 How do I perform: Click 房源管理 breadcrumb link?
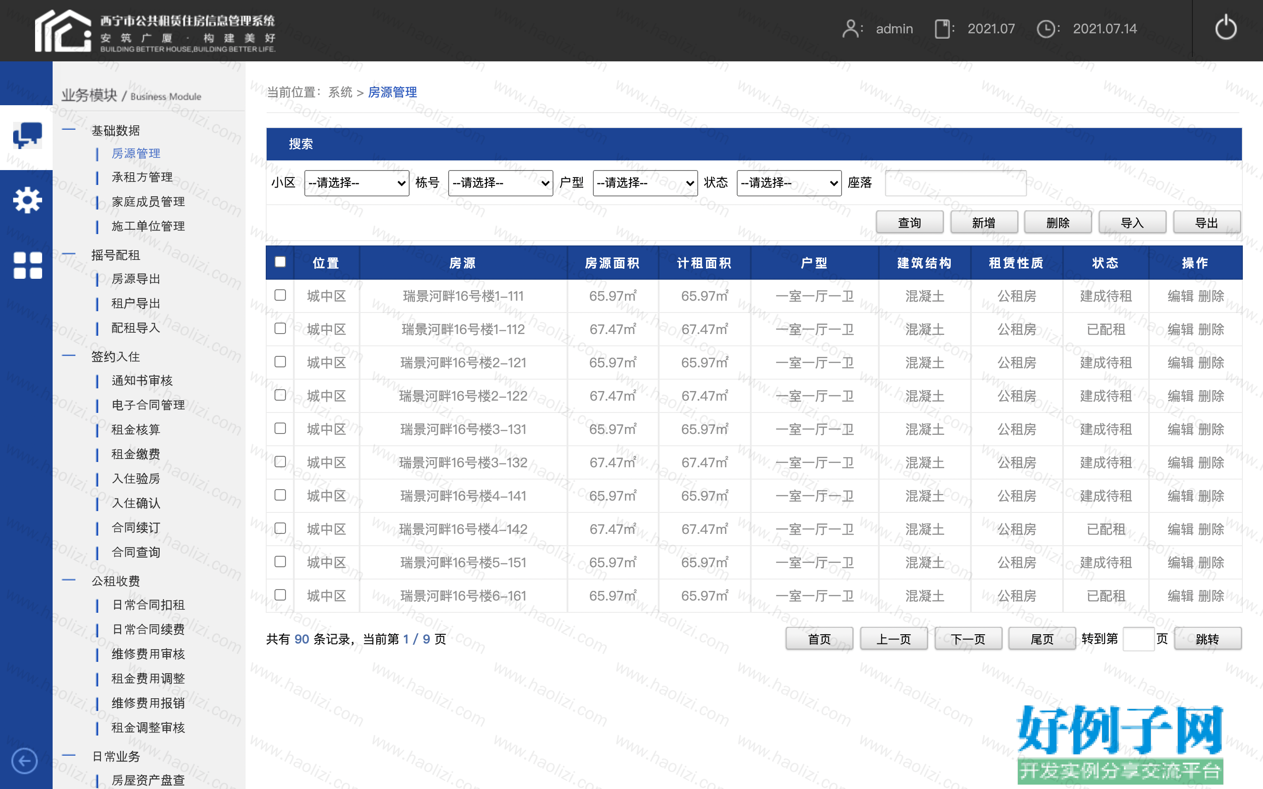[x=392, y=92]
